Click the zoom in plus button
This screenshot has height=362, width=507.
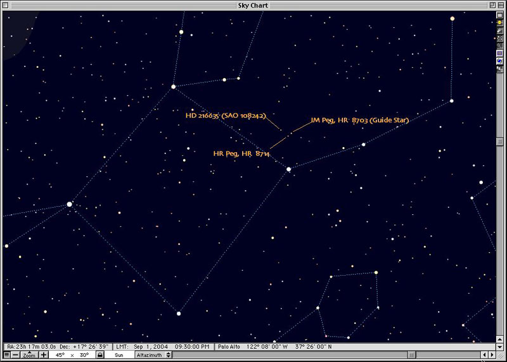point(44,355)
